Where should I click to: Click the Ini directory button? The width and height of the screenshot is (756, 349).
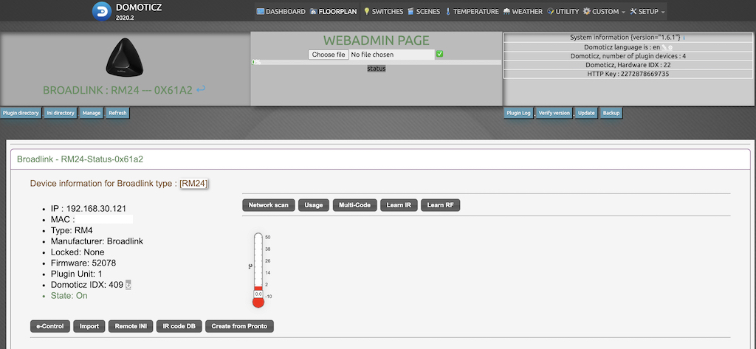click(61, 113)
